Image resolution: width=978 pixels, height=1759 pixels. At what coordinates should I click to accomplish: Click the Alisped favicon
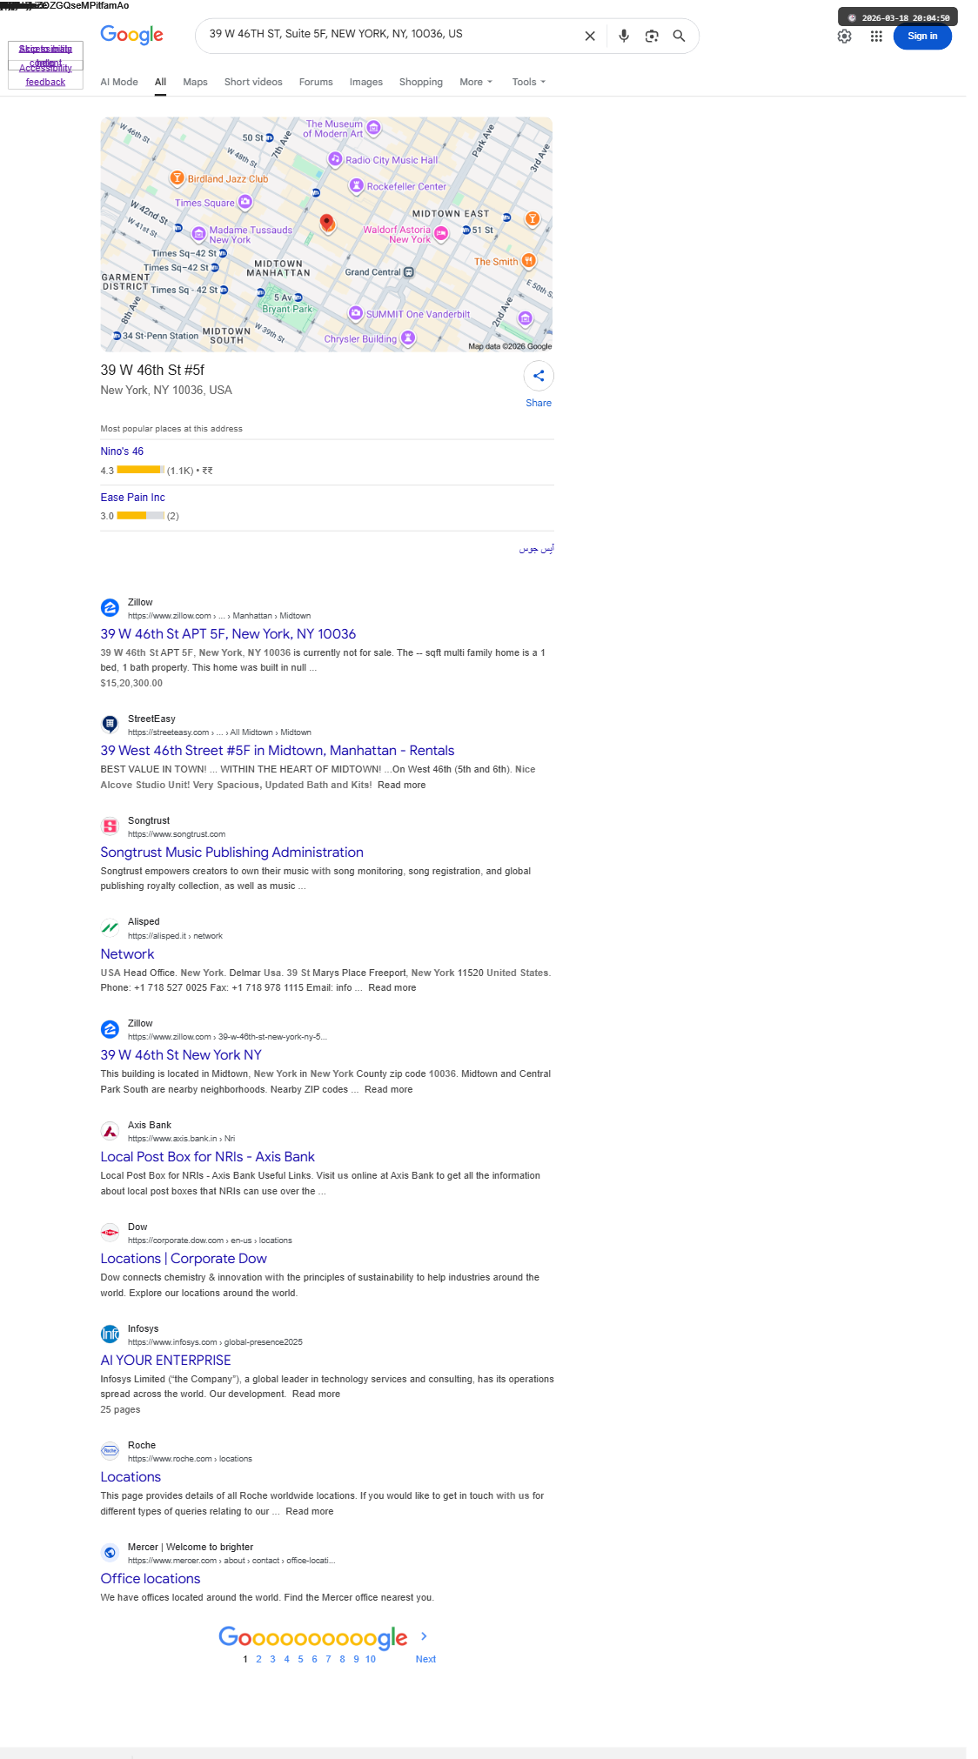click(x=110, y=927)
